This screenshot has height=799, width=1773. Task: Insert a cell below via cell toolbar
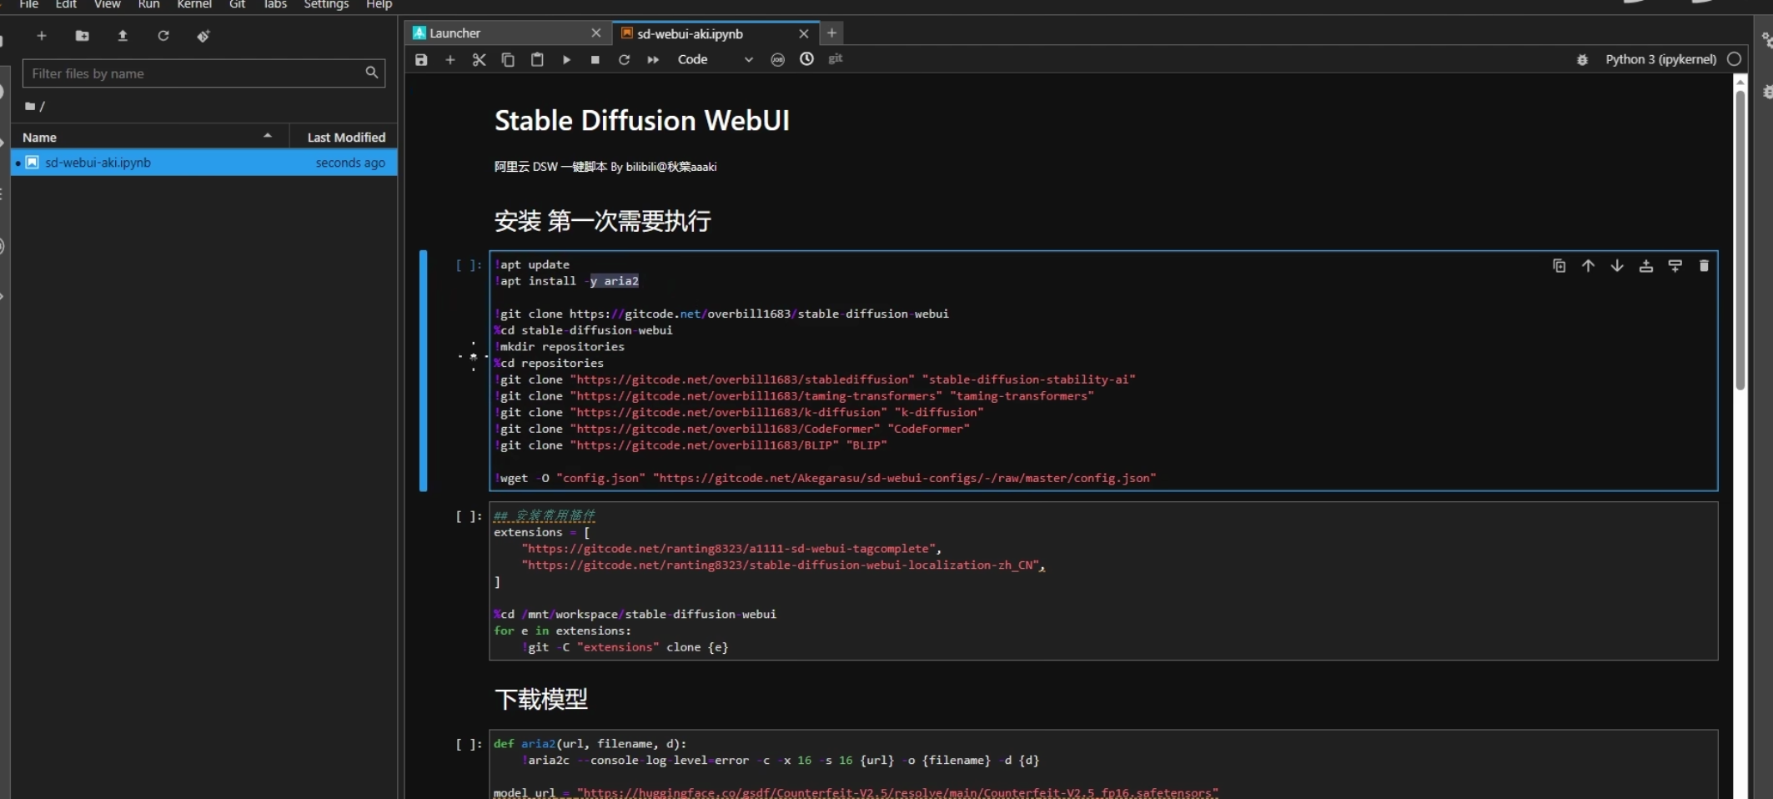[1675, 265]
